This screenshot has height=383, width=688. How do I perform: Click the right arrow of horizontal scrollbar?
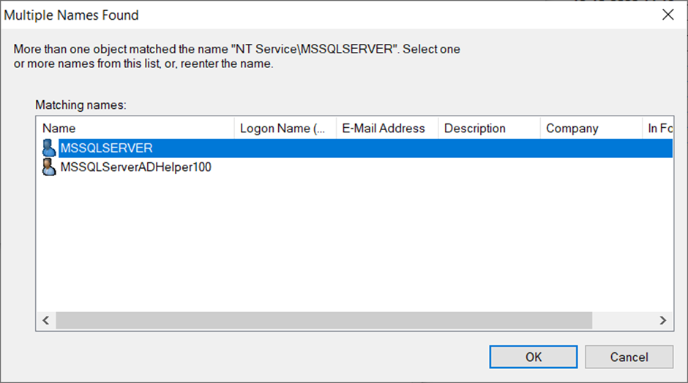click(x=663, y=320)
